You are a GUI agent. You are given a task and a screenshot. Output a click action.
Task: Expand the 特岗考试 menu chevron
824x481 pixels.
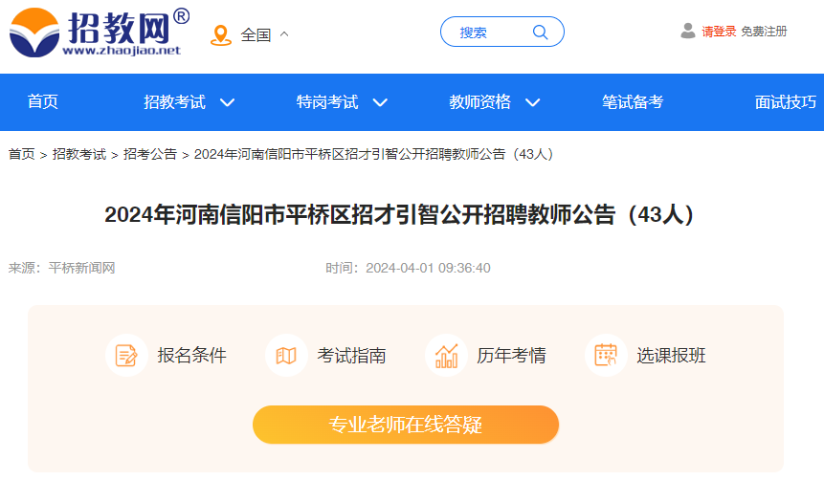pos(380,102)
